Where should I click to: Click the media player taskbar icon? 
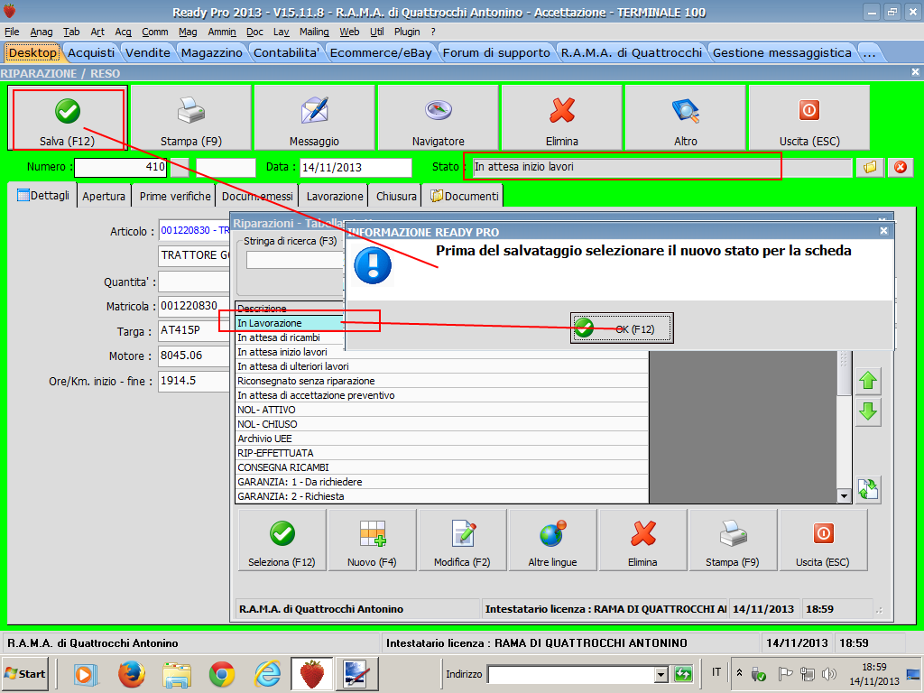pyautogui.click(x=86, y=674)
